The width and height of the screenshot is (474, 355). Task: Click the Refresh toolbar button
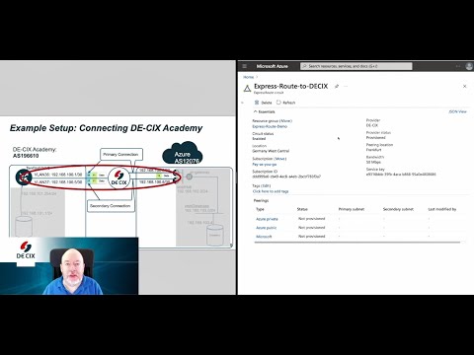285,103
